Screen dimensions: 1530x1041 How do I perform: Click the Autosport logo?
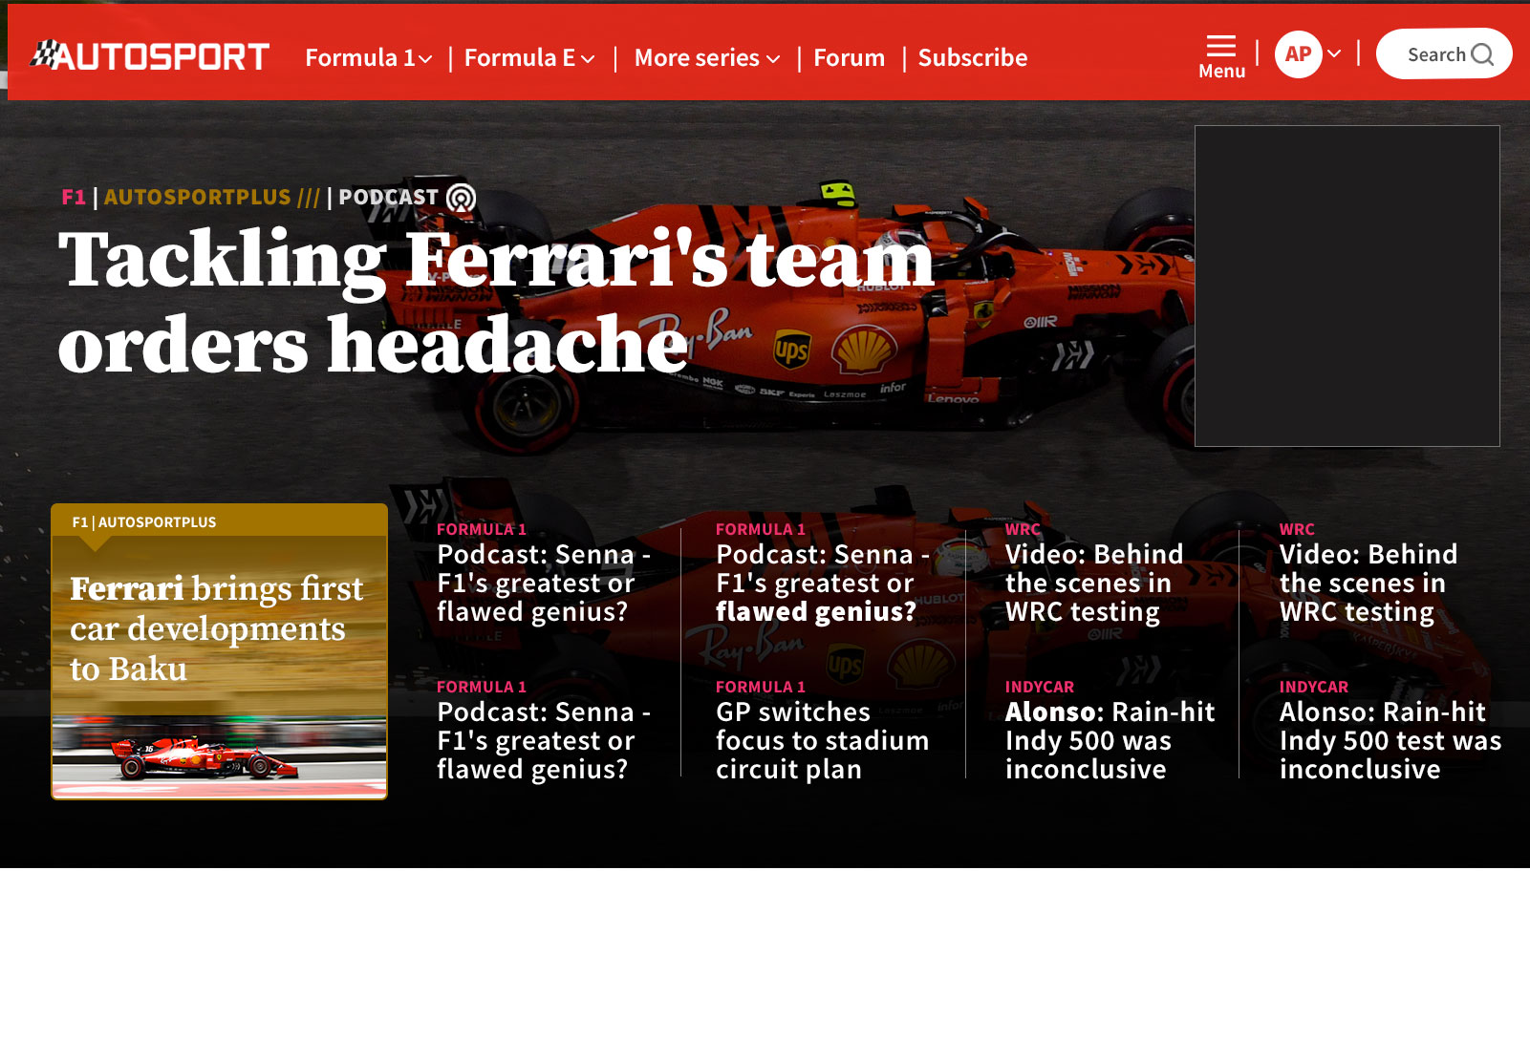(150, 56)
